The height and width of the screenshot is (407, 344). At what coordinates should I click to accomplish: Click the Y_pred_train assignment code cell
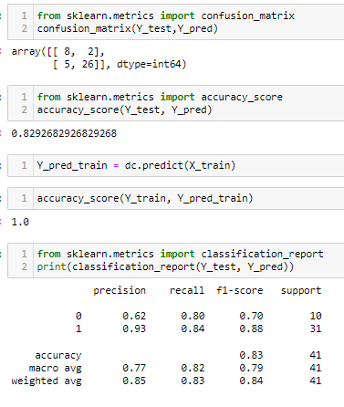(176, 165)
